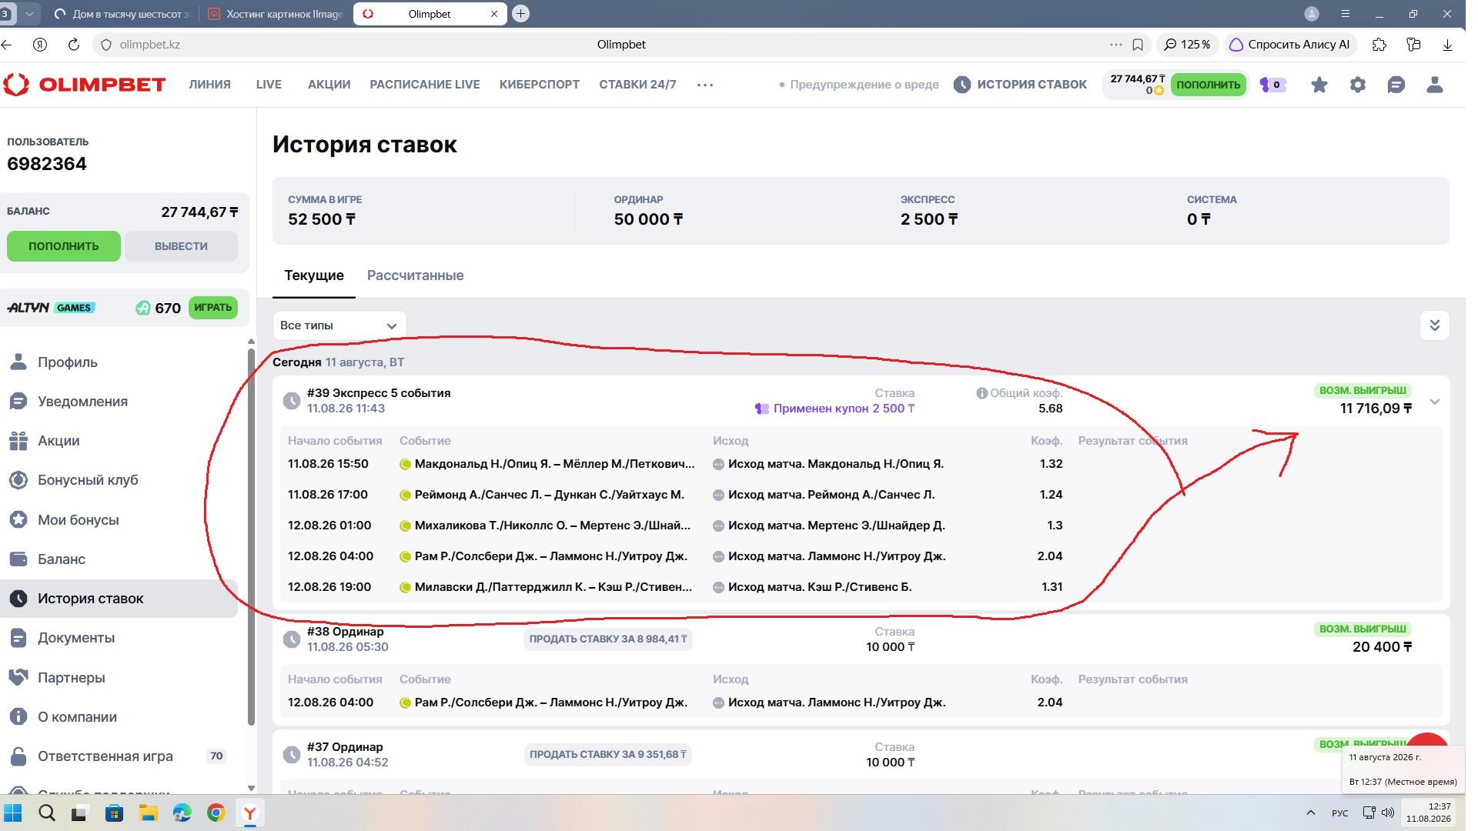Reload the page with the refresh icon
The image size is (1478, 831).
tap(74, 45)
